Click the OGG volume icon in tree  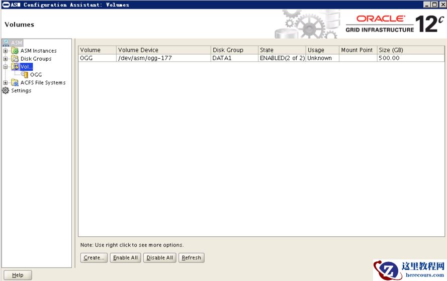[25, 75]
